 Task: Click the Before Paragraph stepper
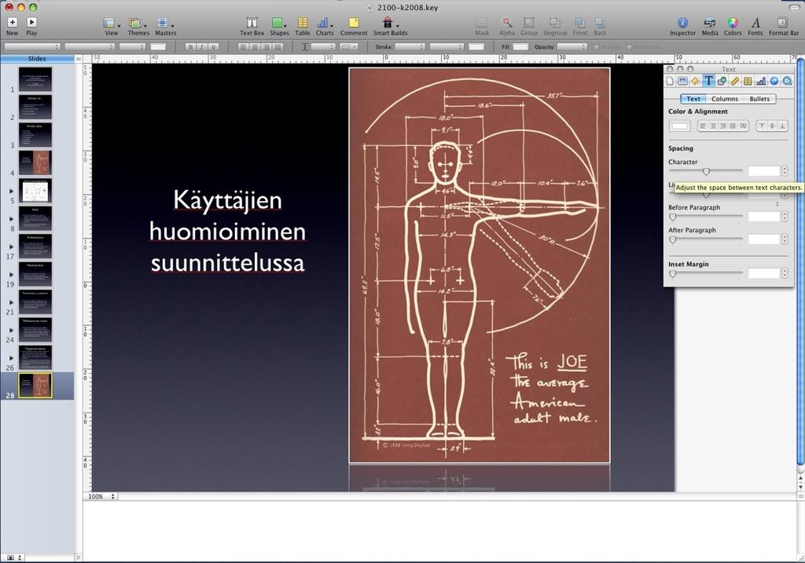click(x=785, y=217)
